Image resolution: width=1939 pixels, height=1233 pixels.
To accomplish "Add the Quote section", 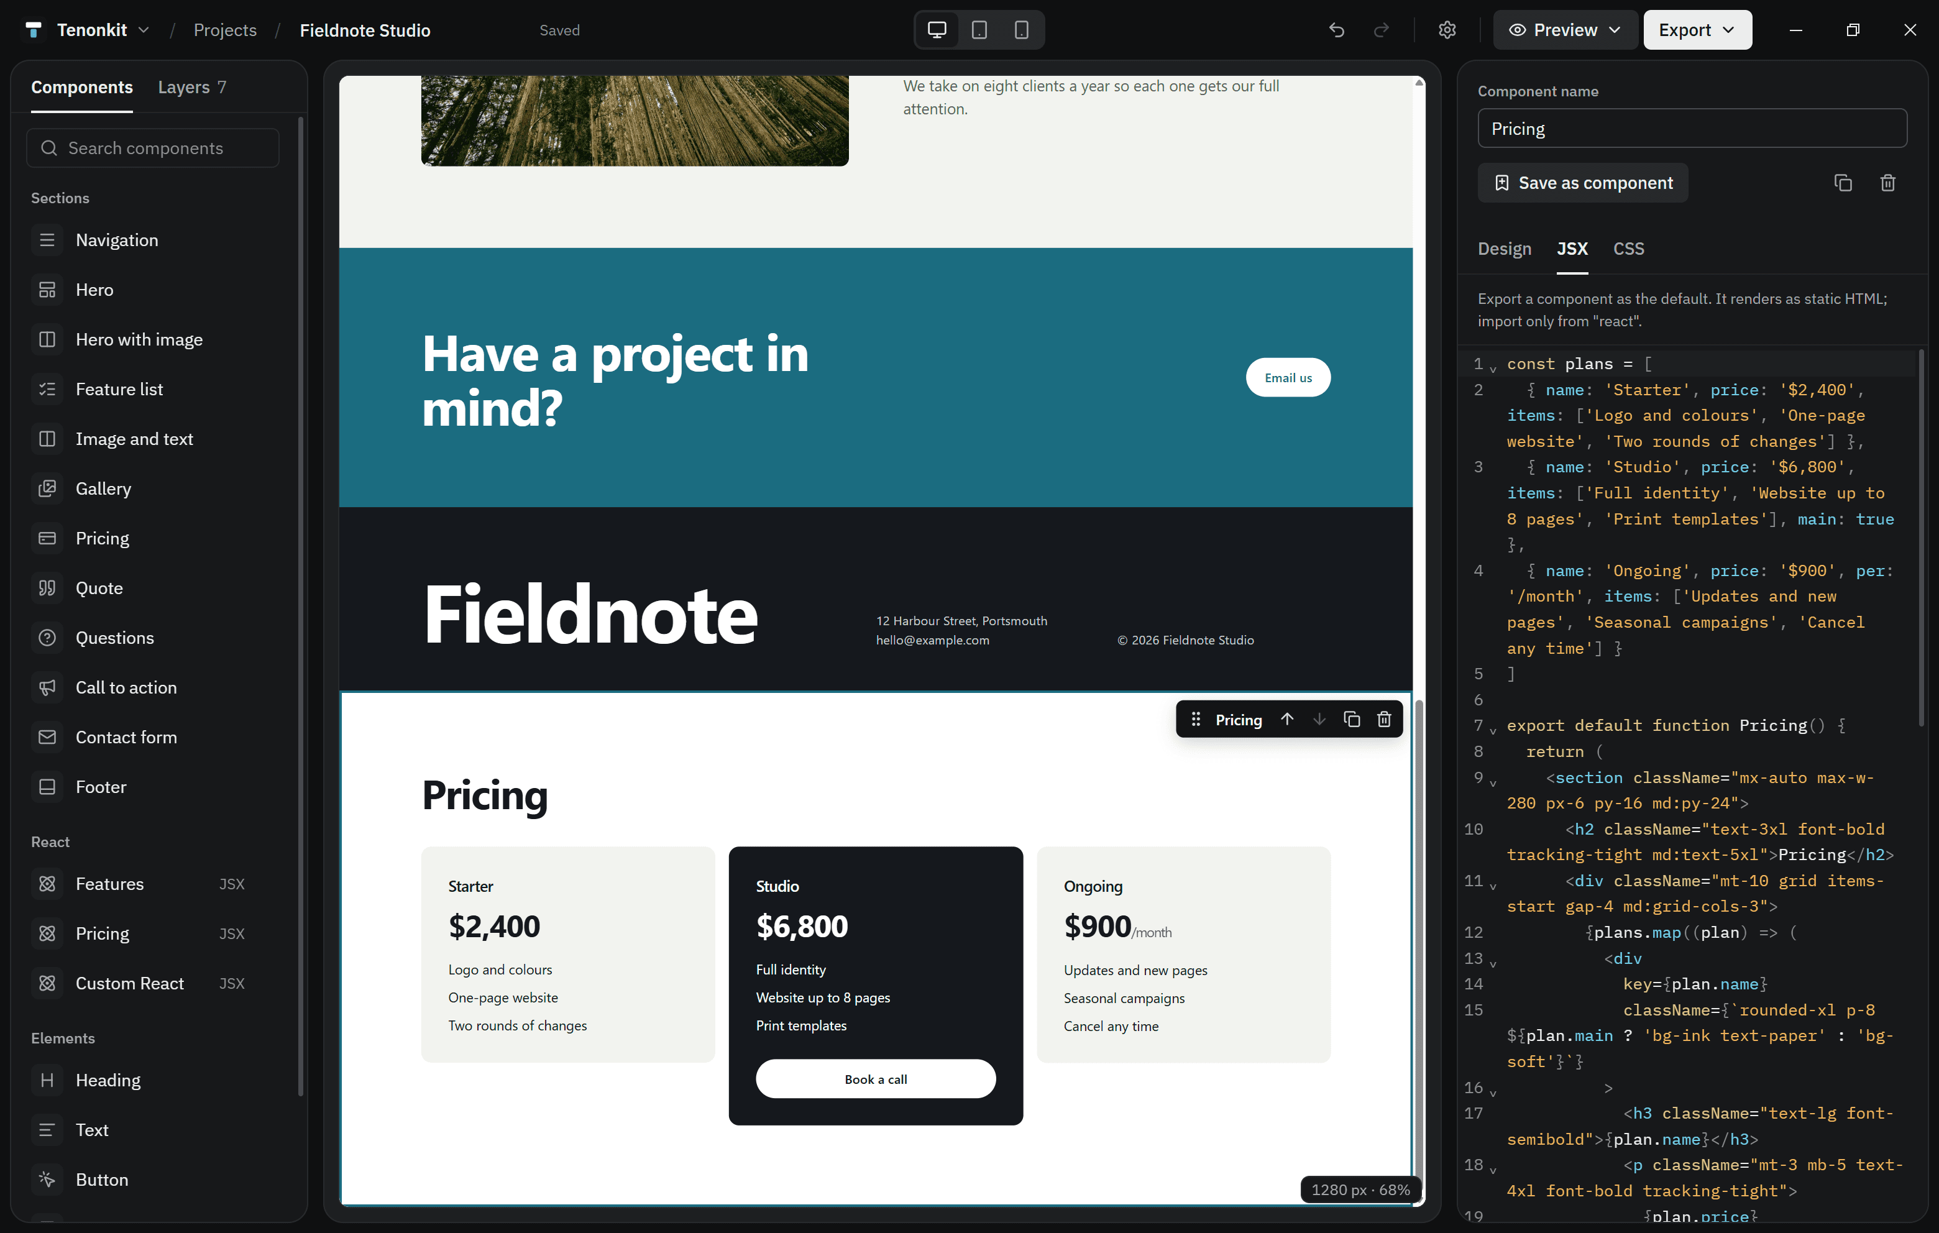I will click(x=153, y=588).
